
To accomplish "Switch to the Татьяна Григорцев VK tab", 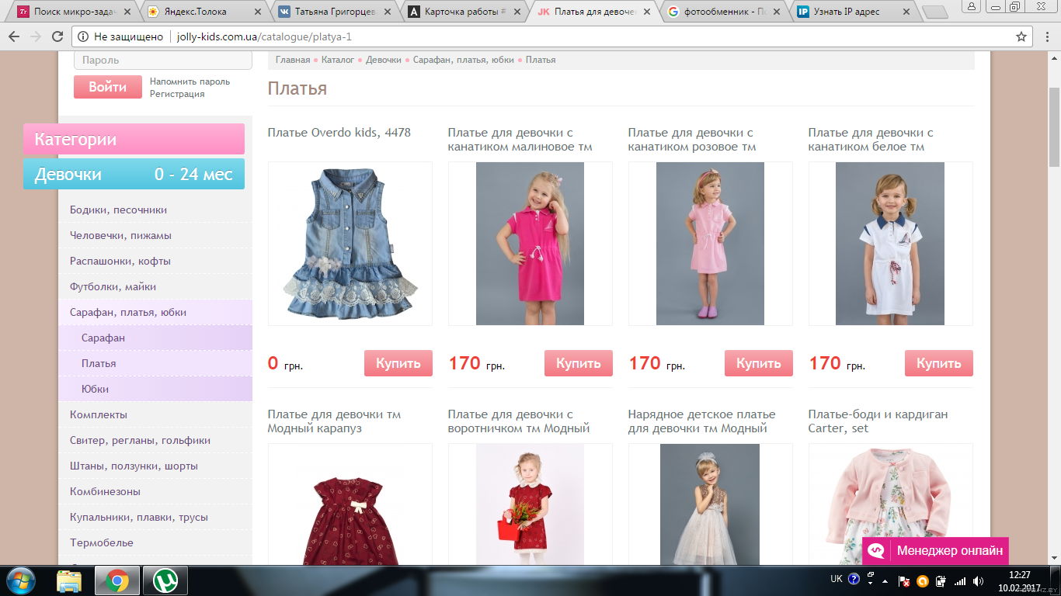I will [336, 12].
